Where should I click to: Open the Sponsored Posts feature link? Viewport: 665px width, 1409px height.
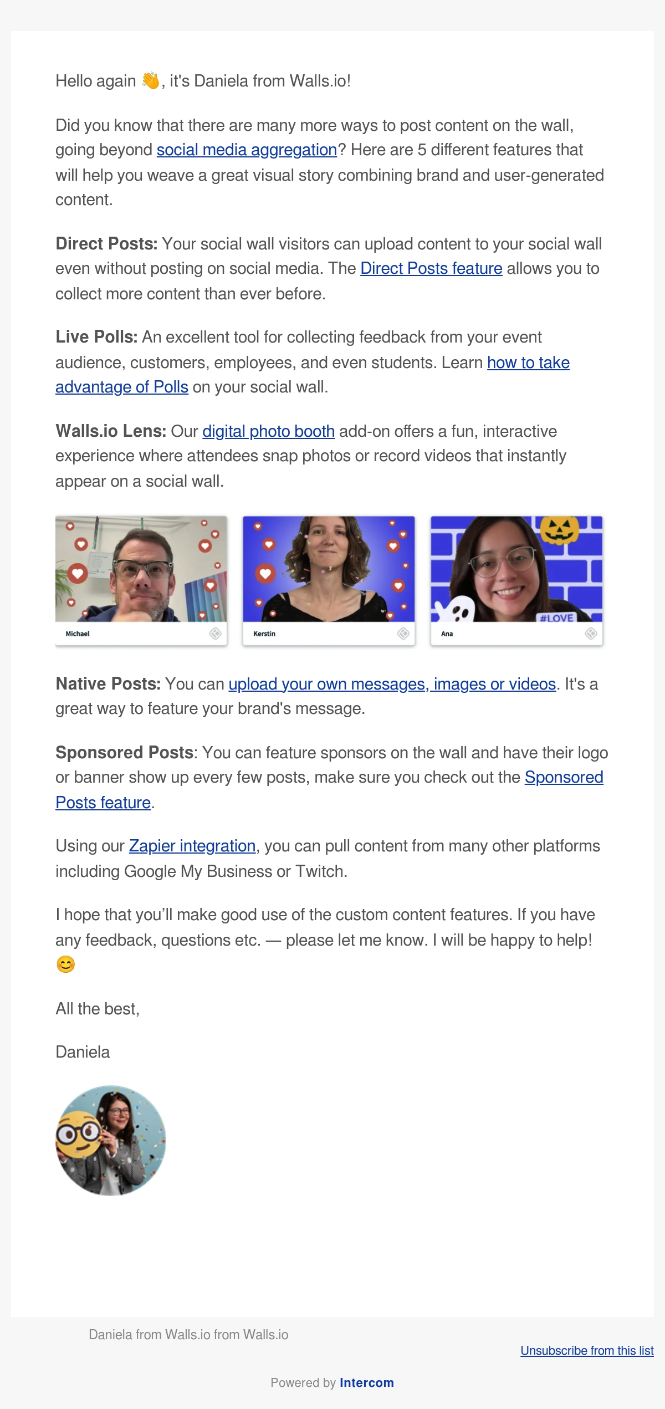(564, 777)
